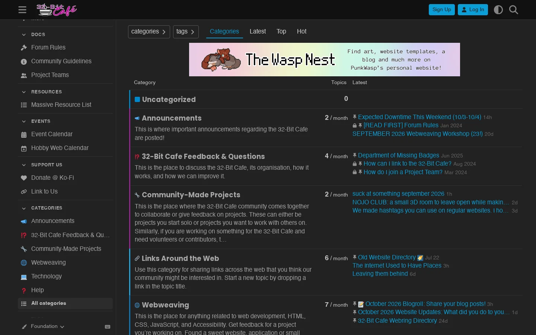Switch to the Top tab
The height and width of the screenshot is (335, 536).
281,32
